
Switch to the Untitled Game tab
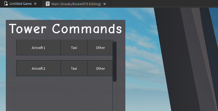pyautogui.click(x=20, y=4)
